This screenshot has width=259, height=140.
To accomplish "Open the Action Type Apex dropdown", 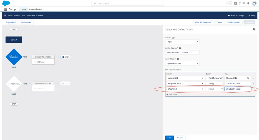I will tap(182, 42).
